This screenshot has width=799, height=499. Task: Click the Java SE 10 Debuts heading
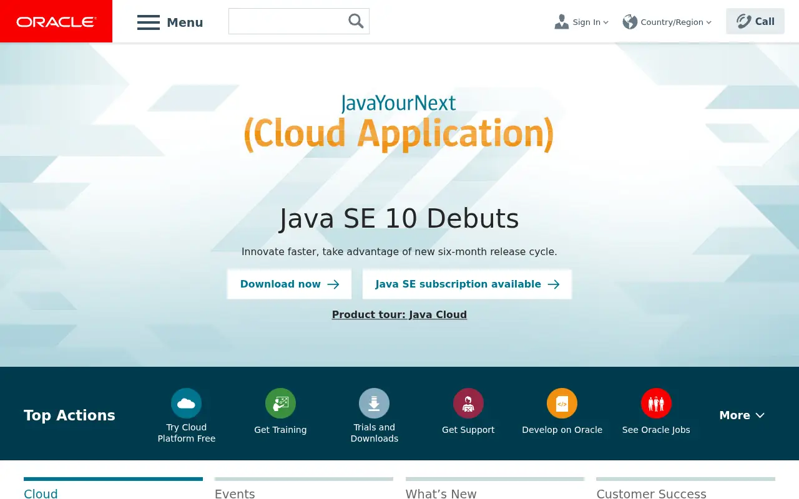point(399,219)
